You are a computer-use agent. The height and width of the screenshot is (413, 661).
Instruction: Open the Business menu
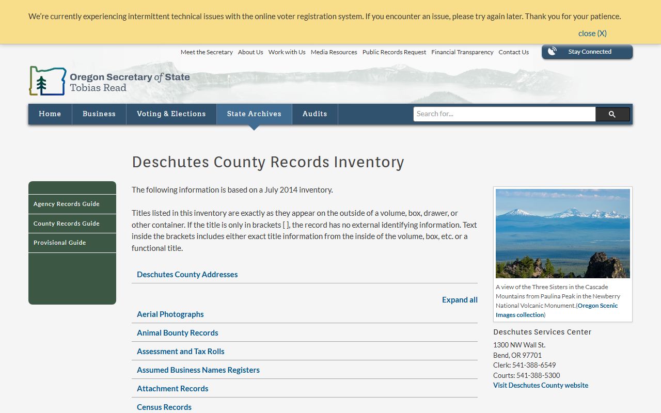click(99, 114)
